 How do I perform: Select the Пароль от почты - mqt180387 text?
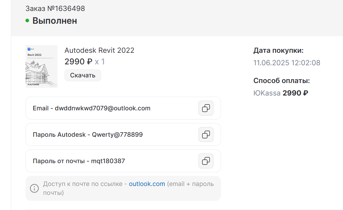[x=79, y=161]
